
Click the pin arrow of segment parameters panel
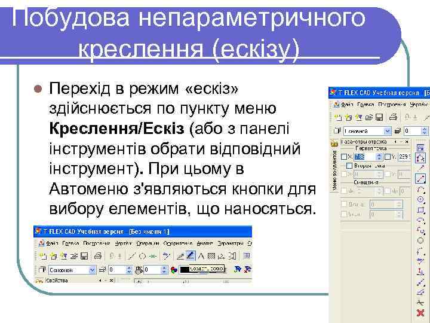pyautogui.click(x=395, y=142)
